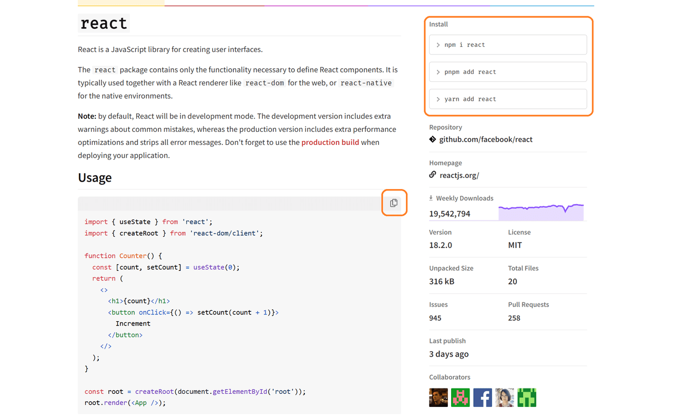Image resolution: width=673 pixels, height=420 pixels.
Task: Click the inline 'react-dom' code text
Action: [x=265, y=83]
